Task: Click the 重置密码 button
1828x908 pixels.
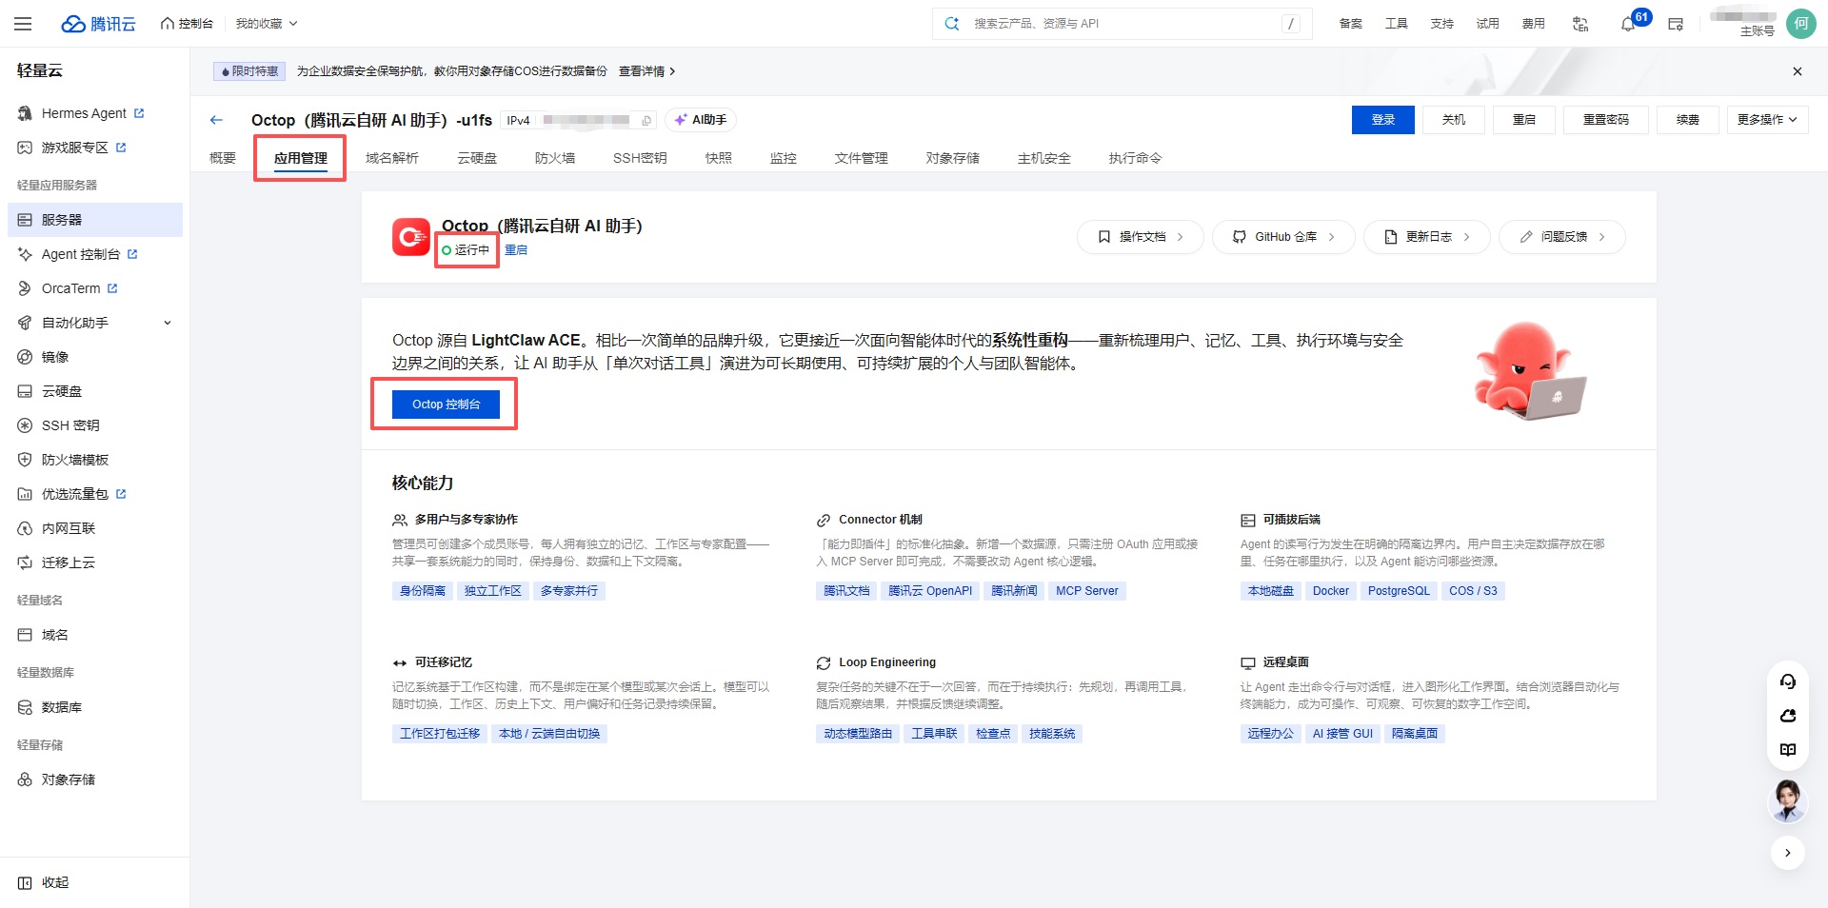Action: point(1606,120)
